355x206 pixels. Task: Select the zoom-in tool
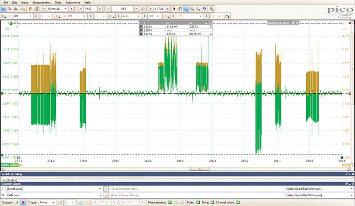[192, 9]
